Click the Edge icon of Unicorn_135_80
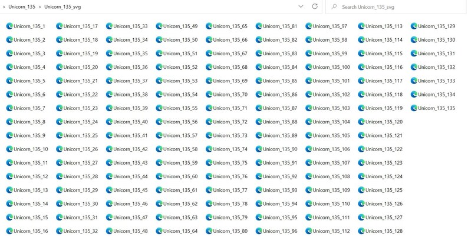The height and width of the screenshot is (247, 468). 209,231
